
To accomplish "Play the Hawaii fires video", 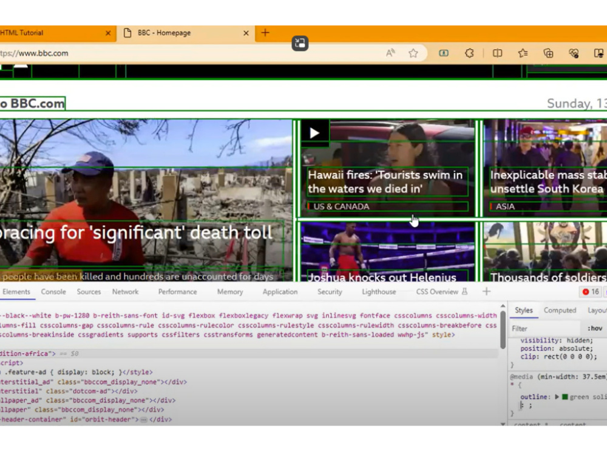I will [314, 133].
